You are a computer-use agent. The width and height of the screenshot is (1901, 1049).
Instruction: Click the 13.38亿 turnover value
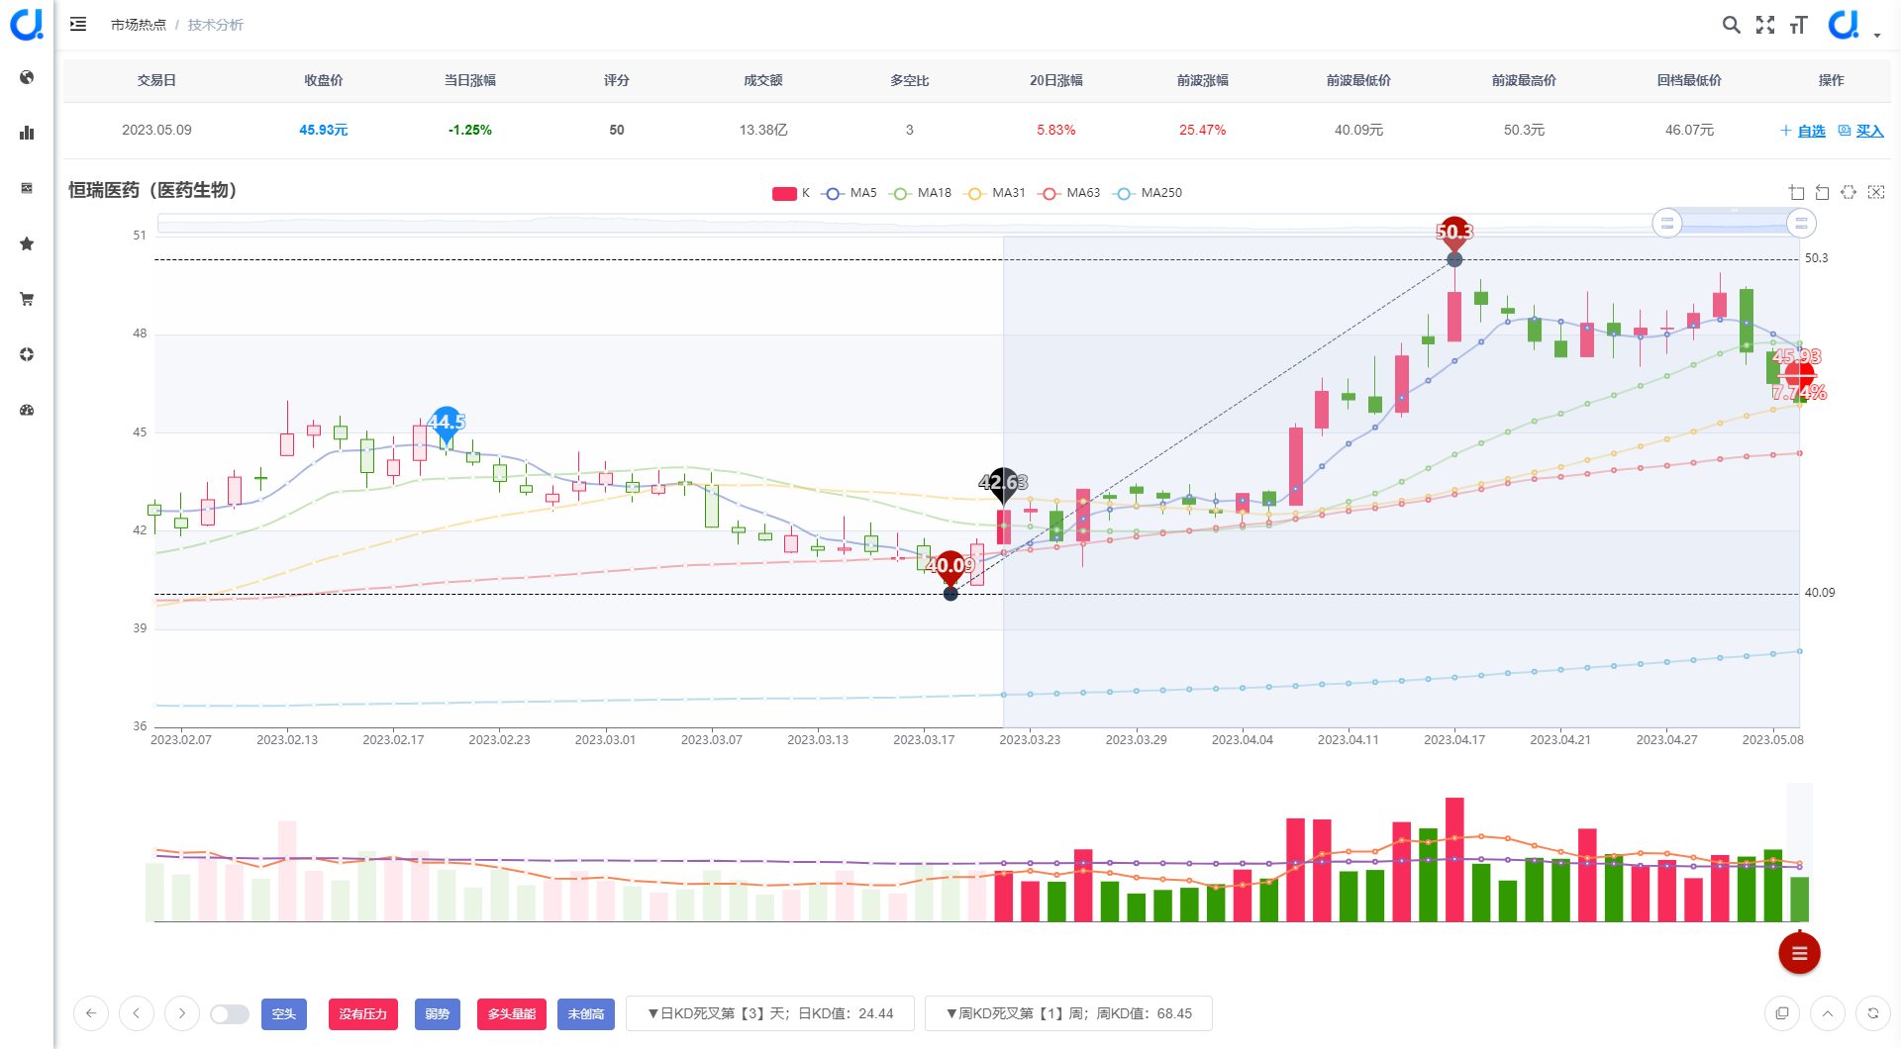point(763,130)
